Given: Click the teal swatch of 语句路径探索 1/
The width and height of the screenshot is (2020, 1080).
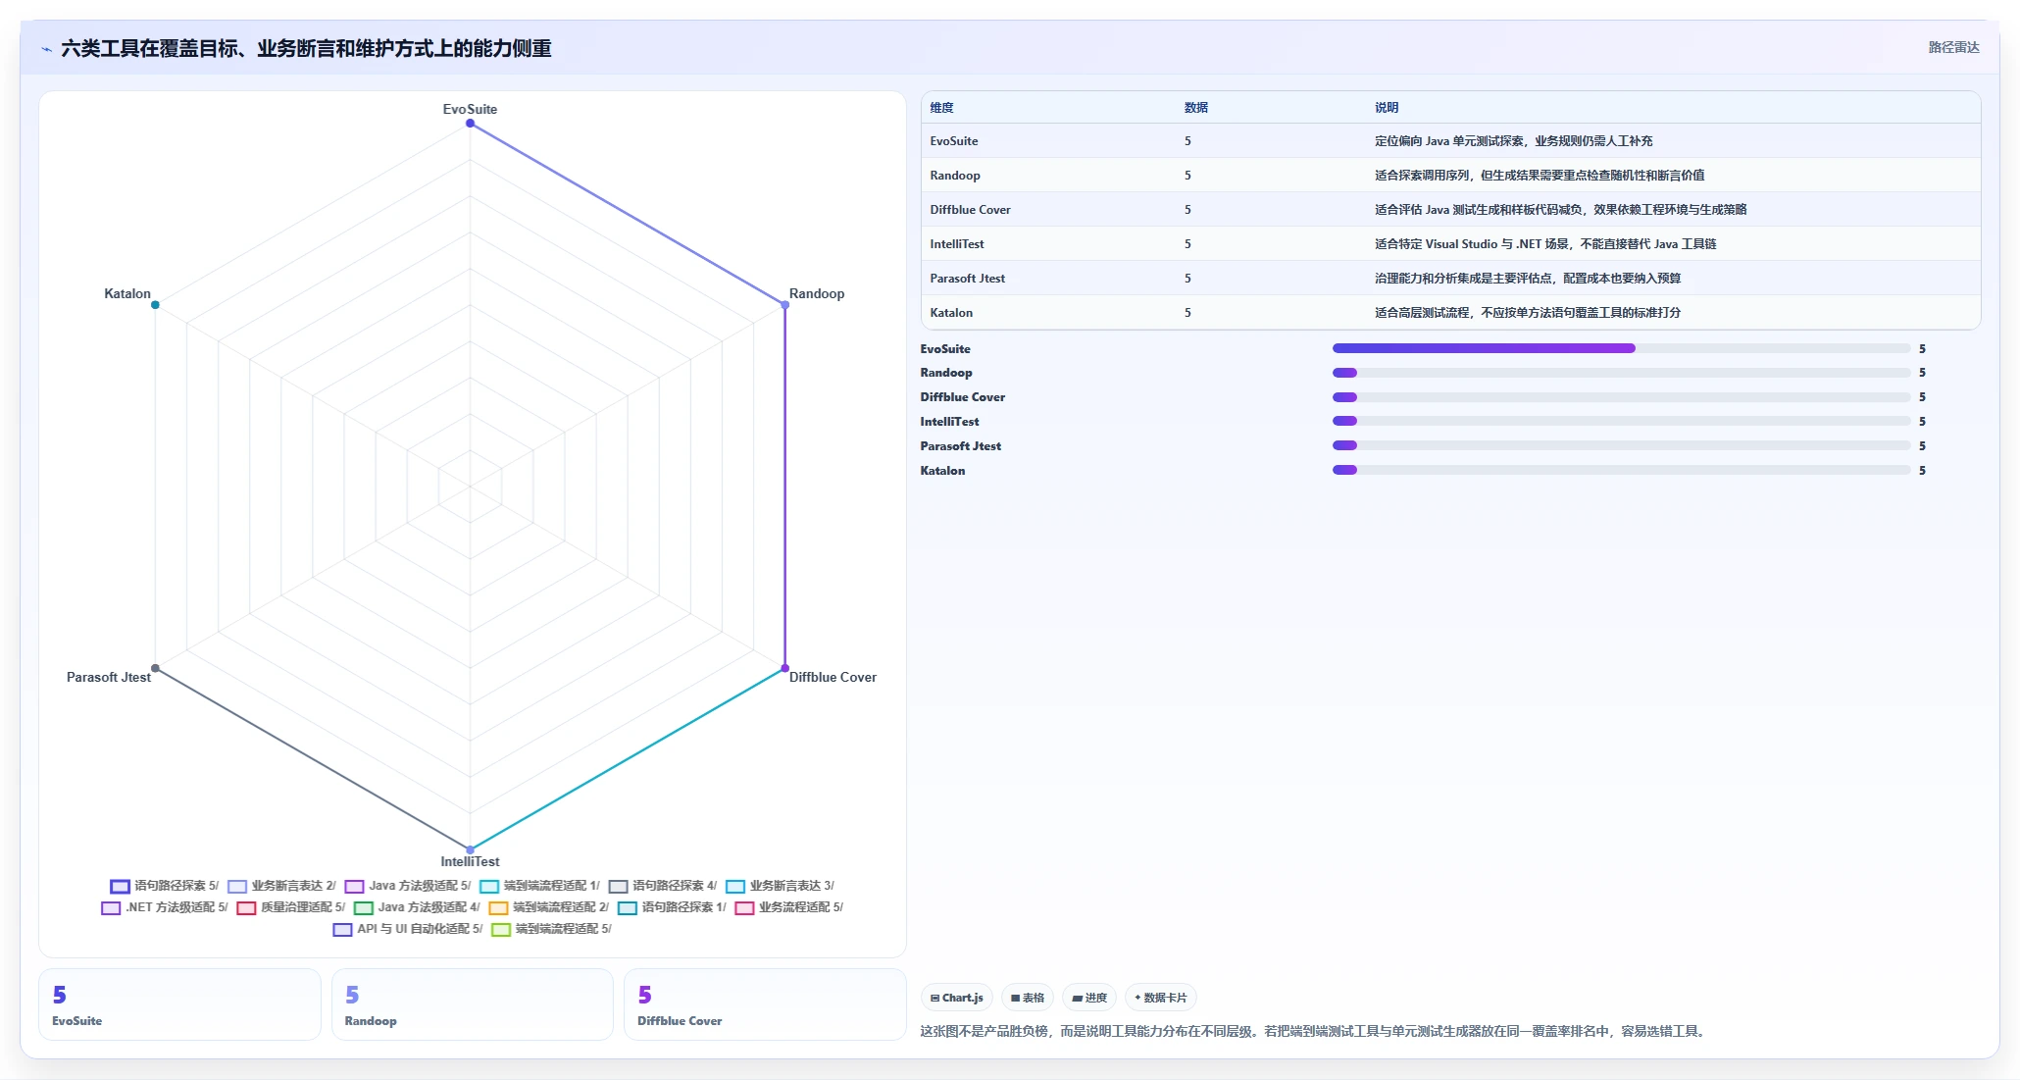Looking at the screenshot, I should tap(628, 908).
